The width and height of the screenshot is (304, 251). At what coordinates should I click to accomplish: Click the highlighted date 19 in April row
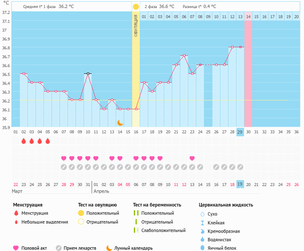(240, 184)
